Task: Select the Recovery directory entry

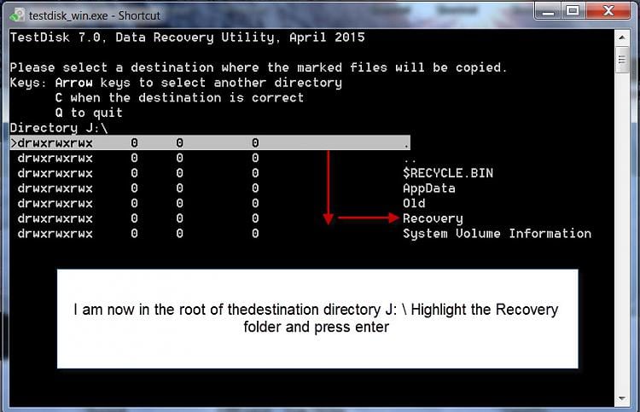Action: tap(433, 218)
